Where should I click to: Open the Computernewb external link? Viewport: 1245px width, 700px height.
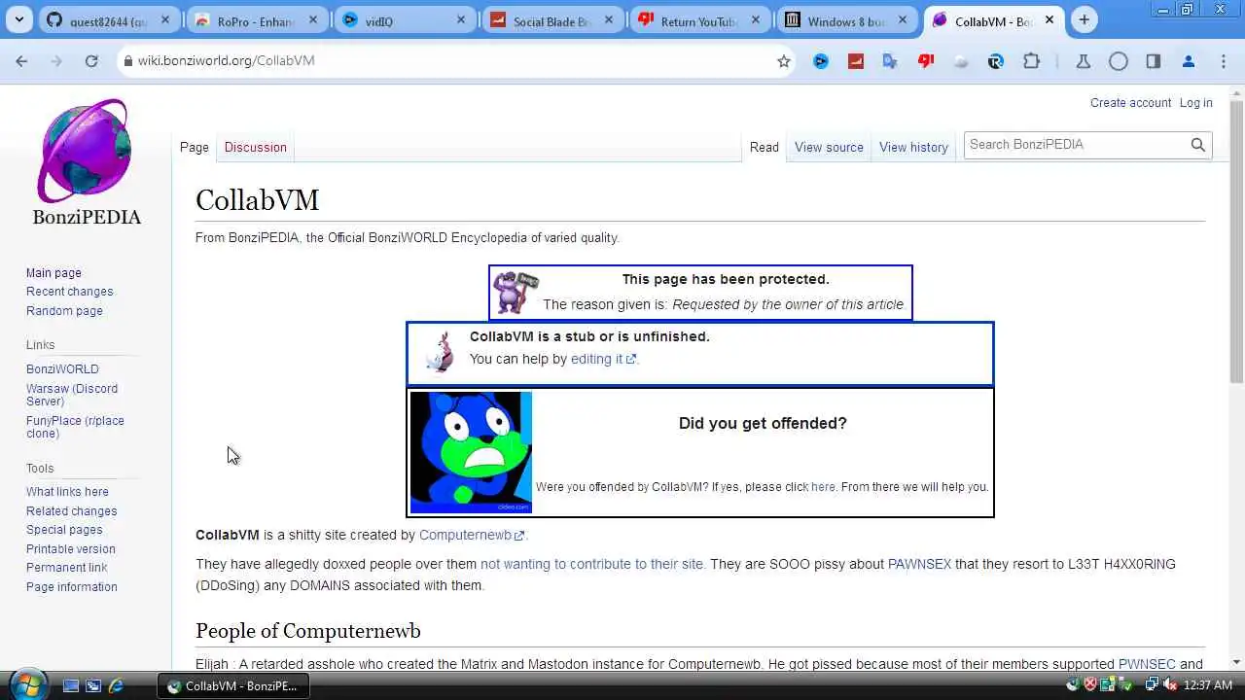[471, 535]
